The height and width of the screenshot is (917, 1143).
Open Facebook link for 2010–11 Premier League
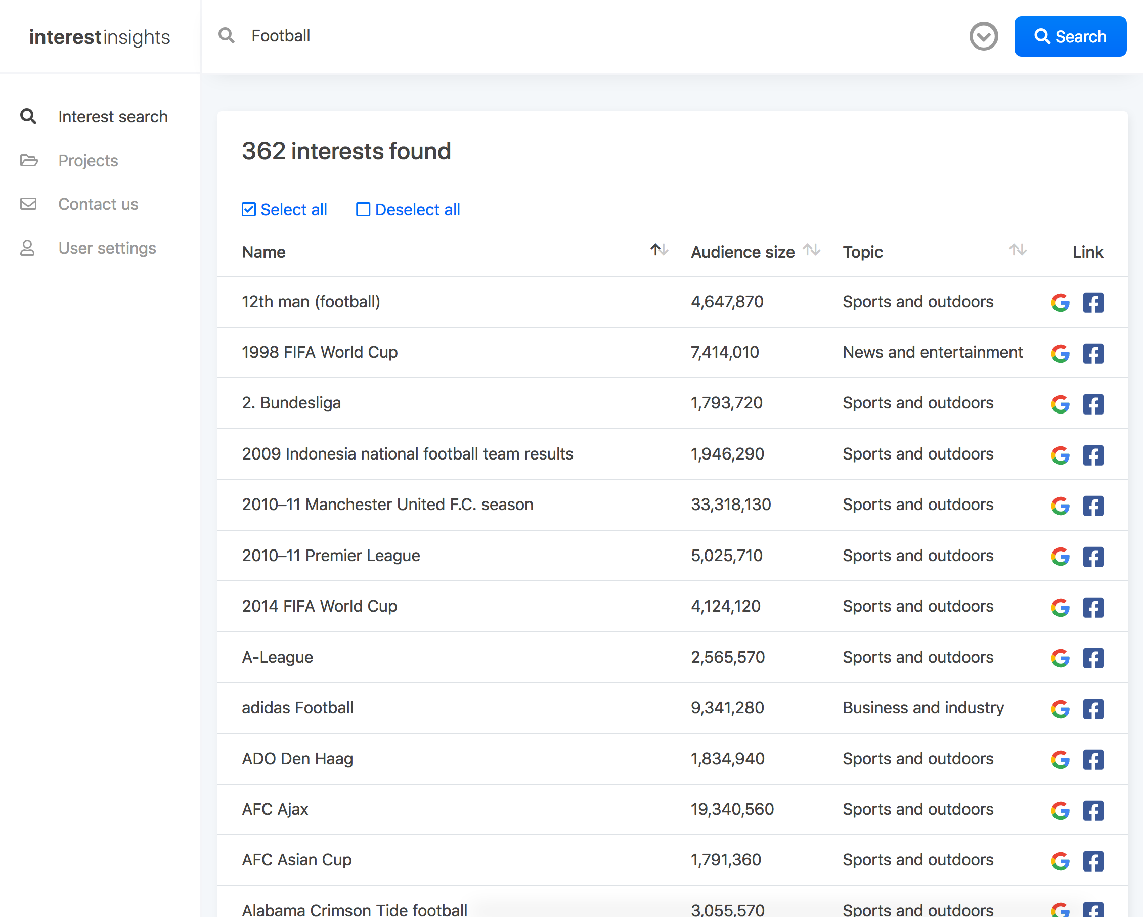pos(1092,557)
